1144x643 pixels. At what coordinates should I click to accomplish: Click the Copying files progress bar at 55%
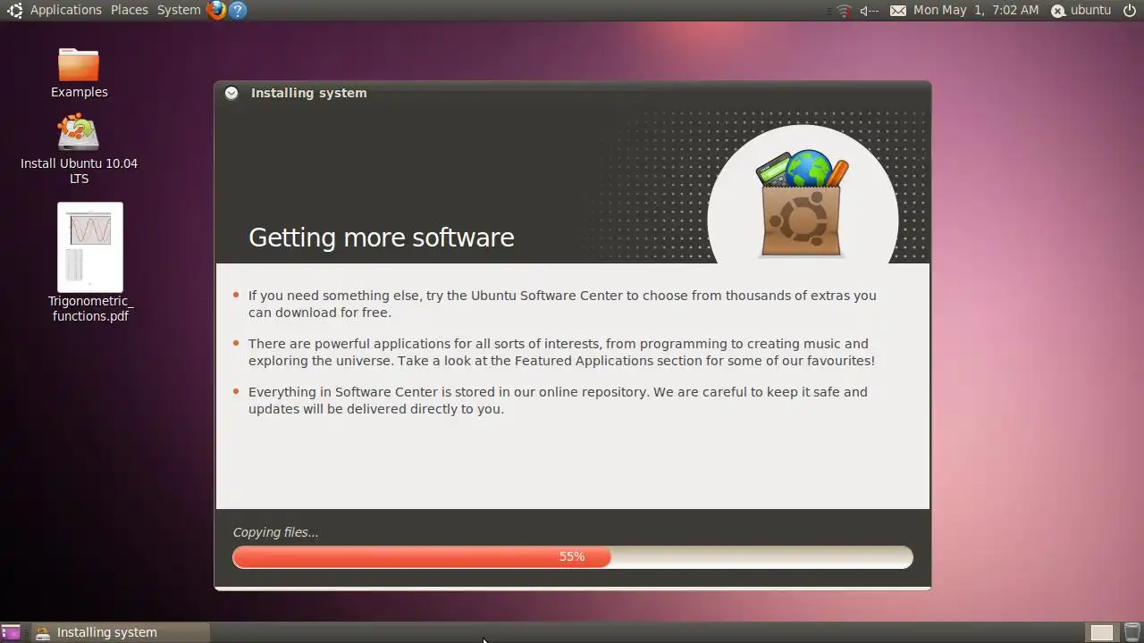(x=573, y=556)
